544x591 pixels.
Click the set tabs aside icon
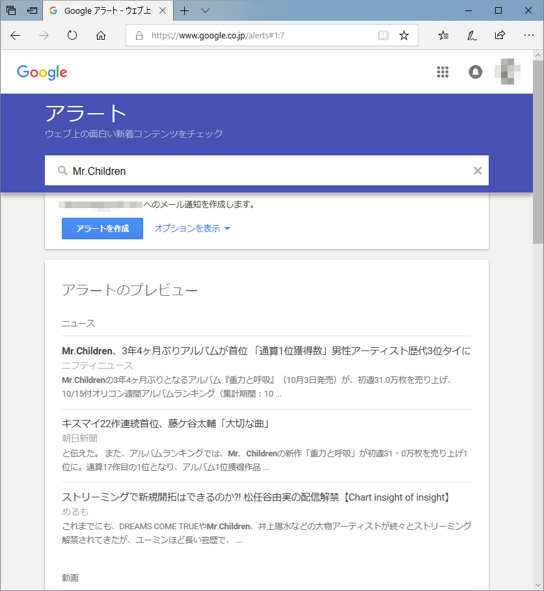click(x=32, y=10)
